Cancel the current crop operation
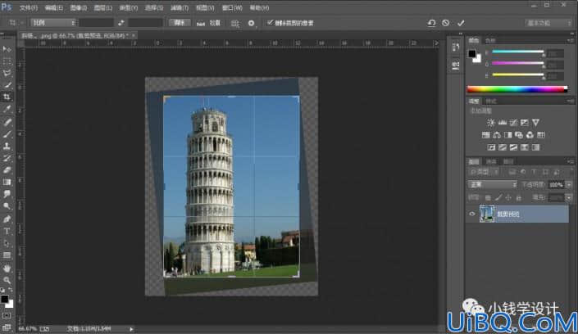578x334 pixels. tap(446, 23)
